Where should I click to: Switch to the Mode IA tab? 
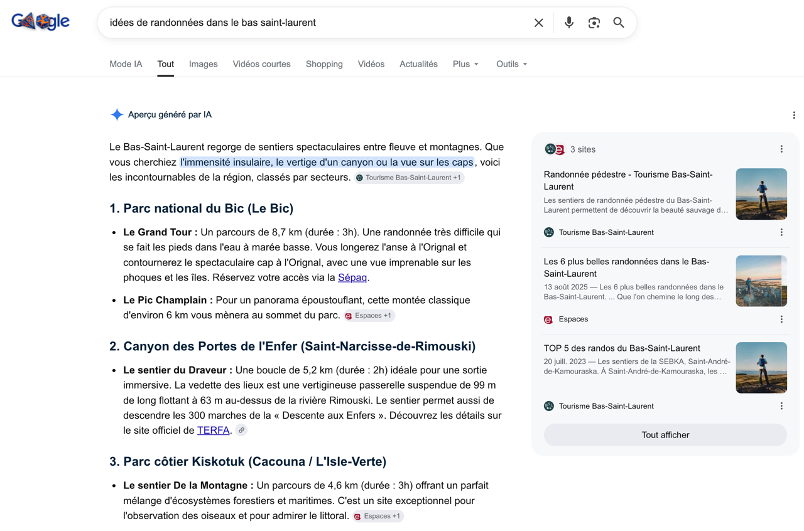[x=126, y=64]
